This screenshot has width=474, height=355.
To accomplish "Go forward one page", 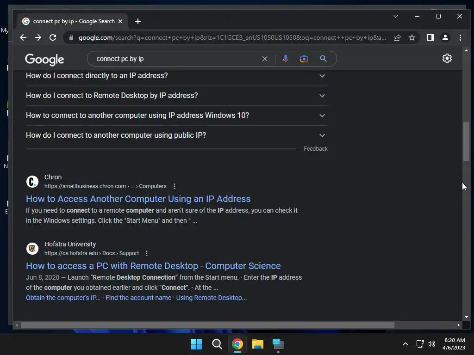I will click(38, 37).
